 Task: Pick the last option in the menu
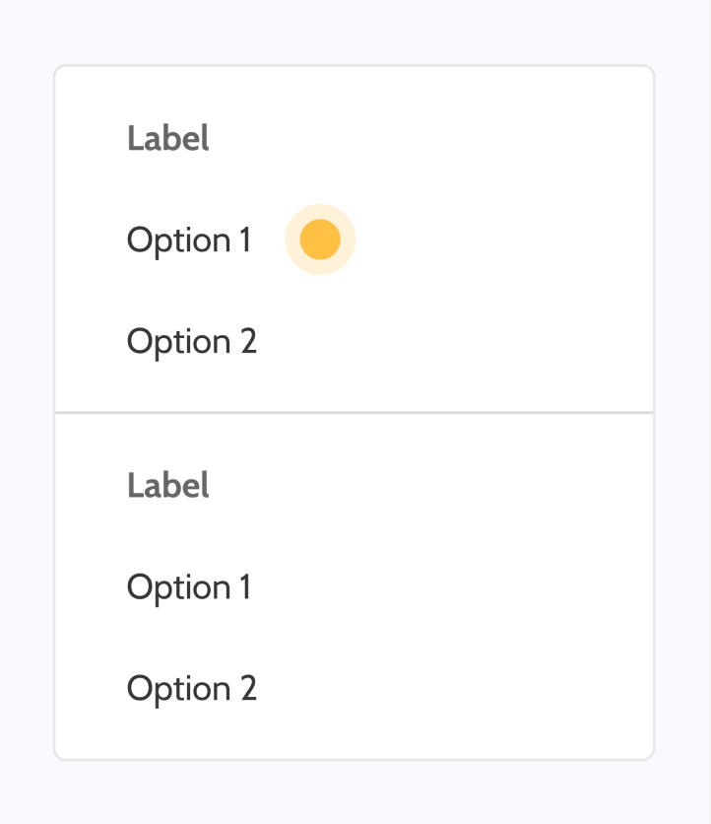tap(192, 688)
